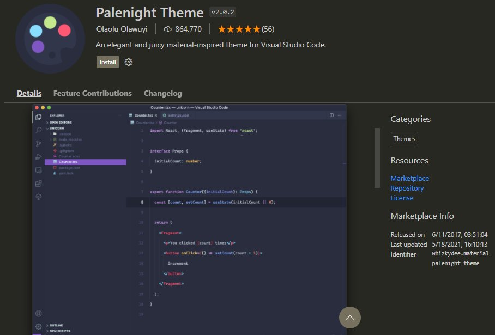Expand the NPM SCRIPTS section in preview
The height and width of the screenshot is (335, 495).
point(59,331)
